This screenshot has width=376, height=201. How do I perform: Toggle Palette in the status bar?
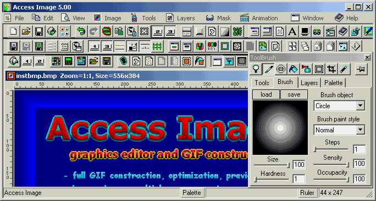[x=192, y=193]
